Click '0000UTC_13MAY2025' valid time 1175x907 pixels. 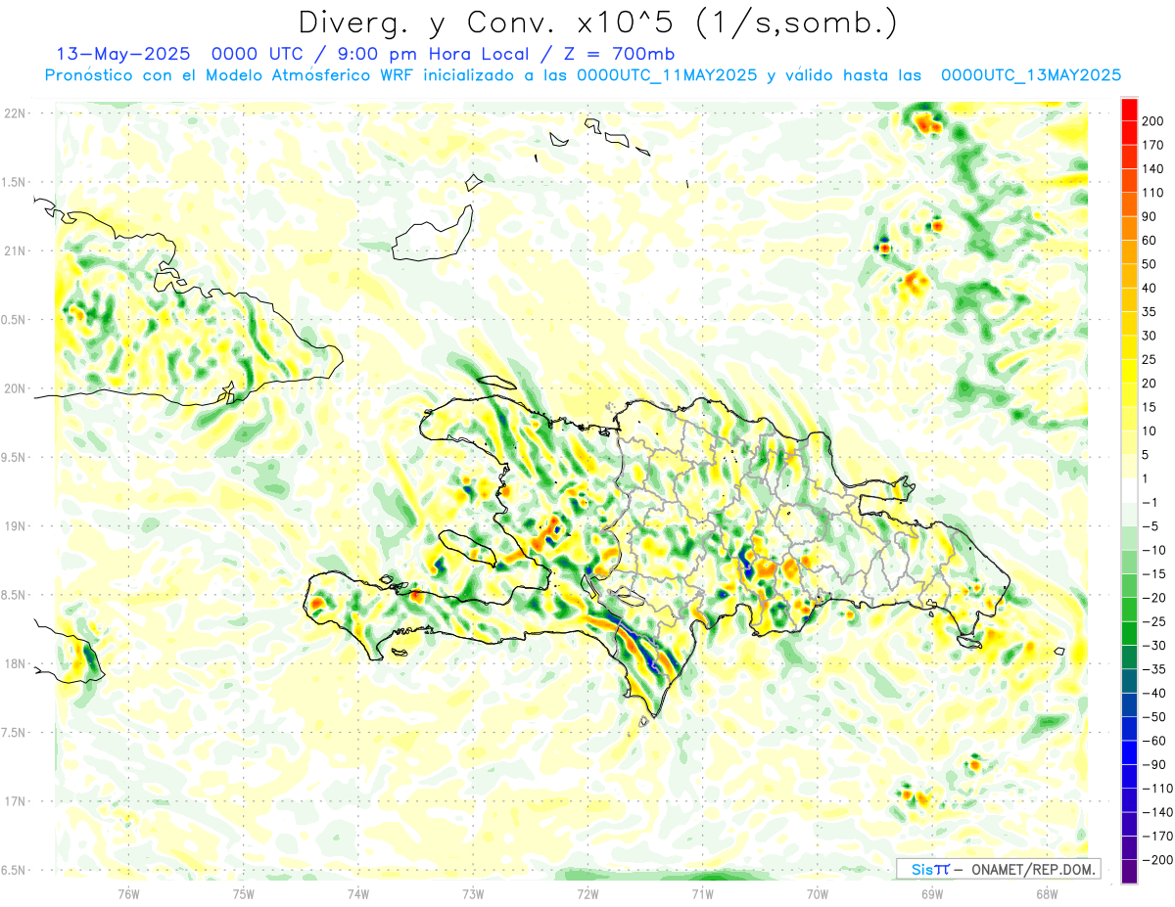[x=1030, y=75]
